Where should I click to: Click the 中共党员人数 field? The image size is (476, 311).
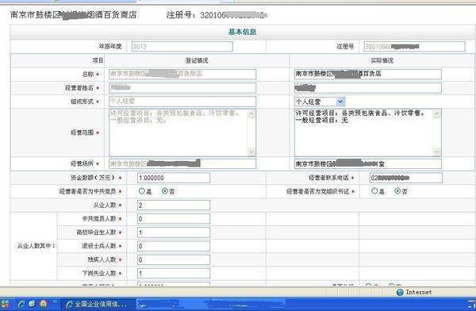click(x=173, y=219)
